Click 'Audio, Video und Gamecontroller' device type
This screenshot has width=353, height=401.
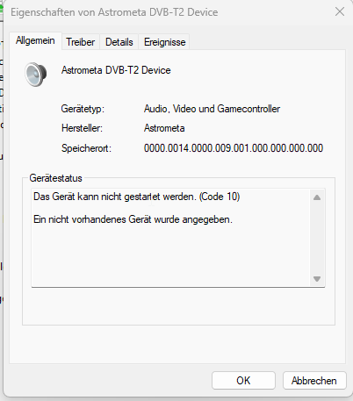[212, 109]
